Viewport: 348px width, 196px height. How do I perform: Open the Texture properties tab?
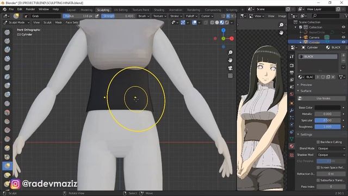click(291, 155)
